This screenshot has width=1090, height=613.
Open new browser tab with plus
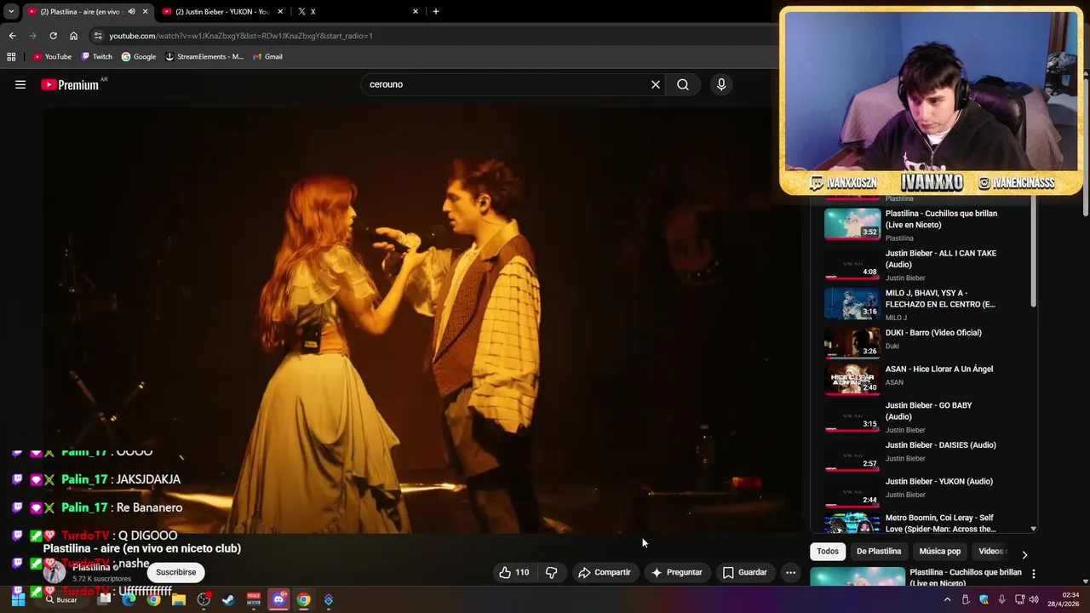[436, 11]
